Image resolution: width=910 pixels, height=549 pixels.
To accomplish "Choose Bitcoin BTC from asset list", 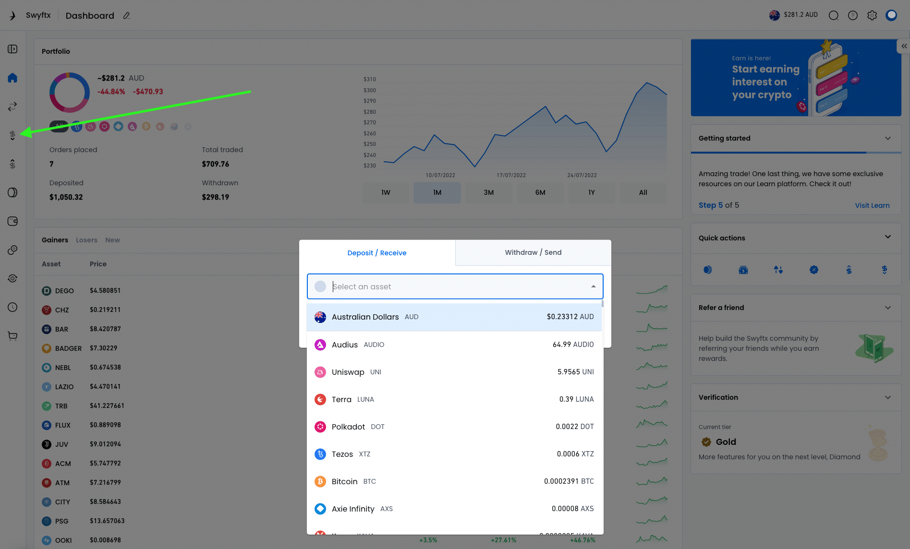I will tap(454, 481).
